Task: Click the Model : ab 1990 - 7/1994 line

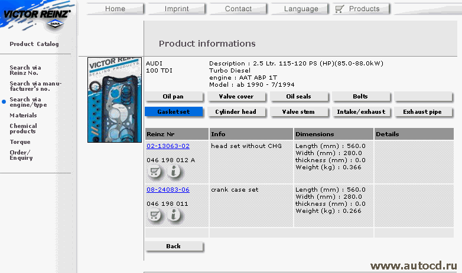Action: (252, 85)
